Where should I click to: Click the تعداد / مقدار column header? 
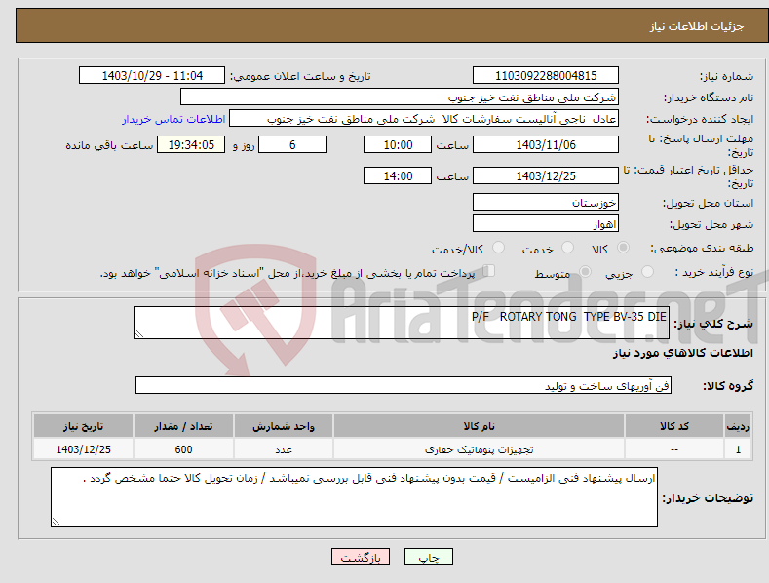(183, 426)
